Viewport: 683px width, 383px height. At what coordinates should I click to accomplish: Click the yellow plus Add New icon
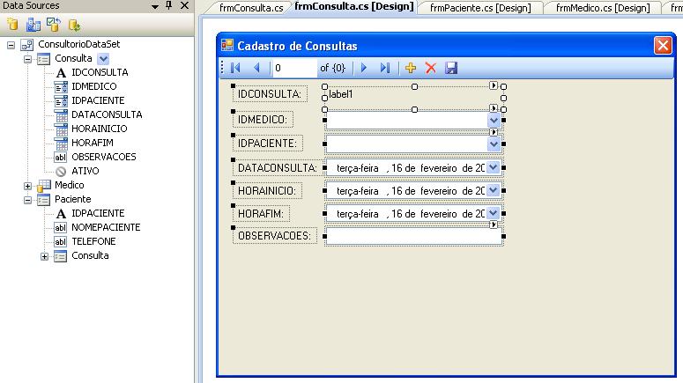(411, 68)
